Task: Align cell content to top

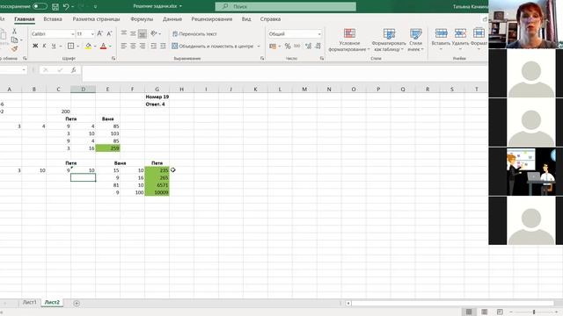Action: (x=124, y=33)
